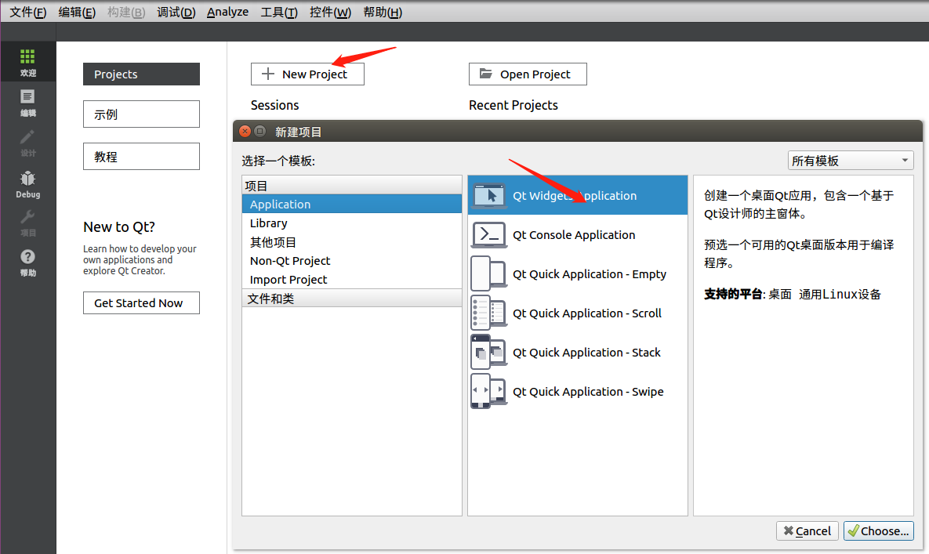Viewport: 929px width, 554px height.
Task: Click Get Started Now button
Action: click(141, 303)
